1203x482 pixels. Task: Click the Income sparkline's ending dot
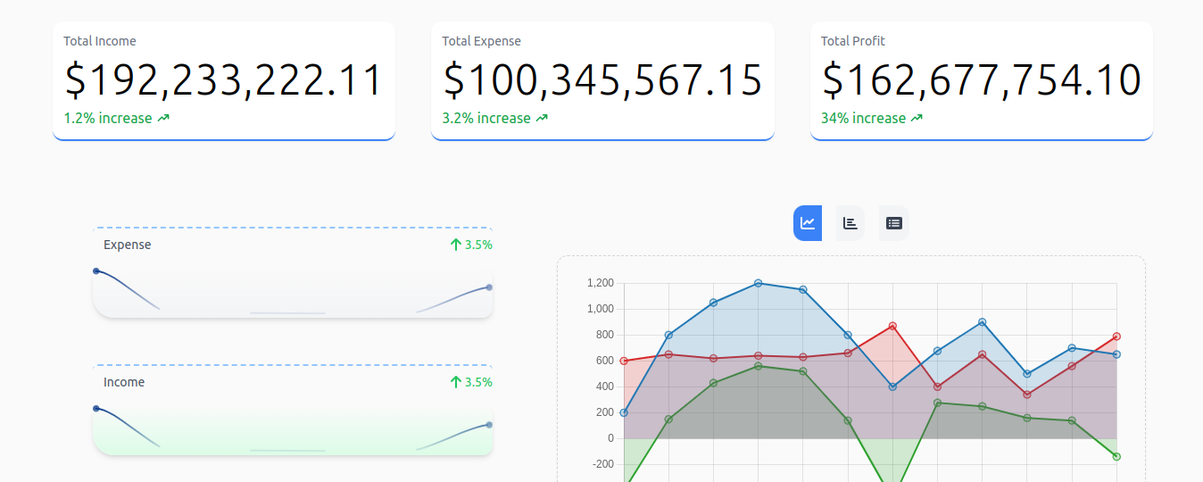pyautogui.click(x=489, y=425)
